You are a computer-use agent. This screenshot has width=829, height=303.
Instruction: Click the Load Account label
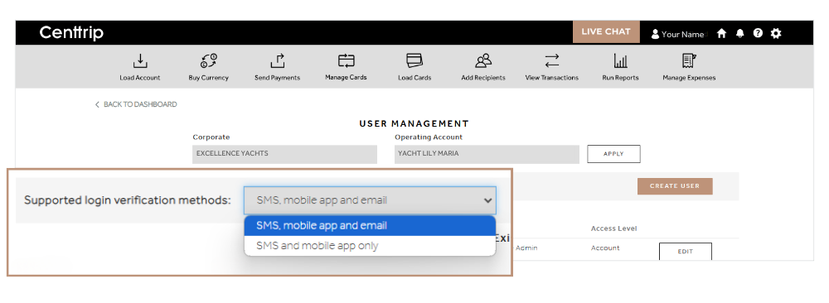[139, 78]
